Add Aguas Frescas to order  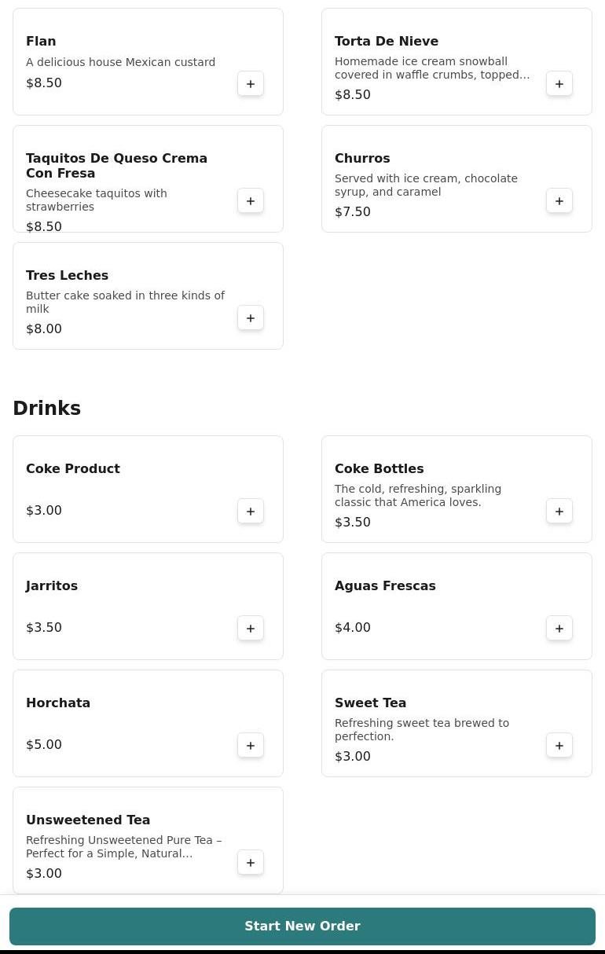[559, 629]
